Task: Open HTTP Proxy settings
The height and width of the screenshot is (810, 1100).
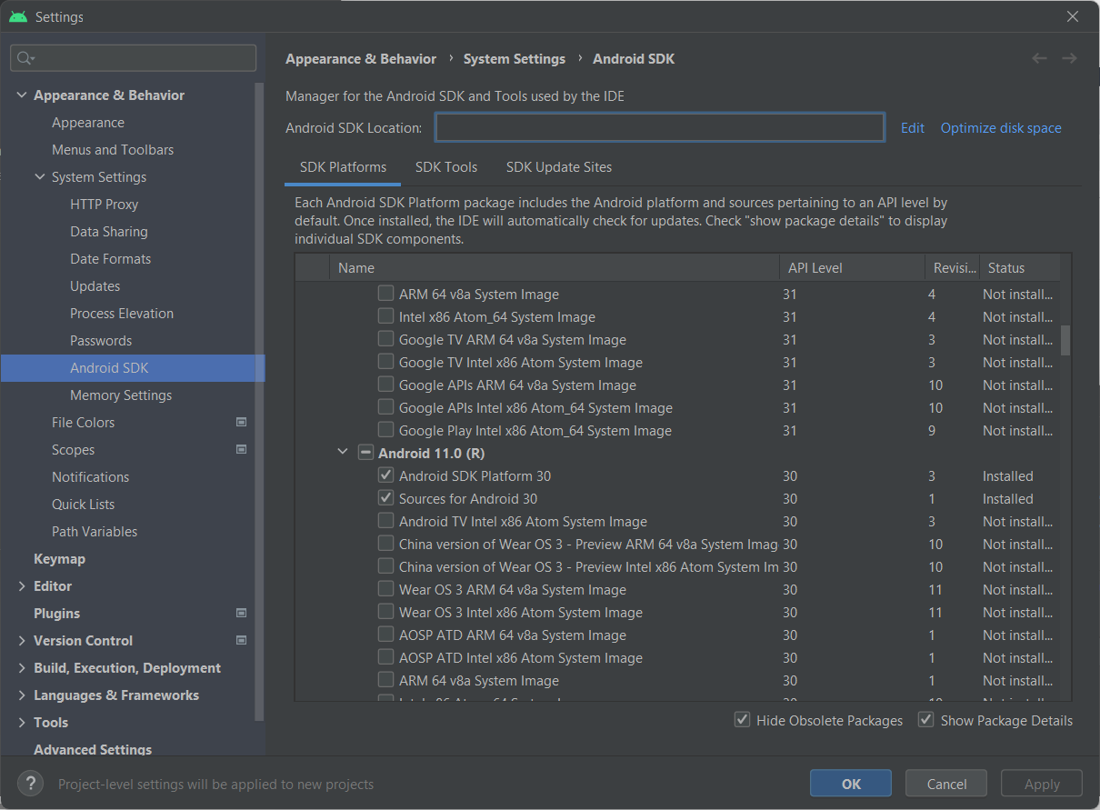Action: coord(104,204)
